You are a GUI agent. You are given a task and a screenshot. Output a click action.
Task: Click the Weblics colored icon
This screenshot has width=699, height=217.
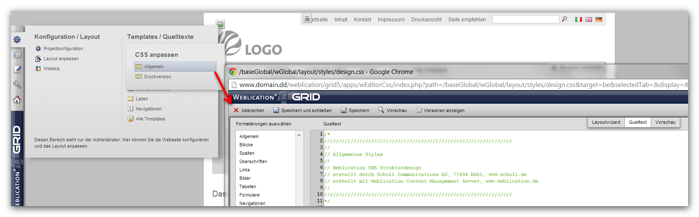(38, 69)
